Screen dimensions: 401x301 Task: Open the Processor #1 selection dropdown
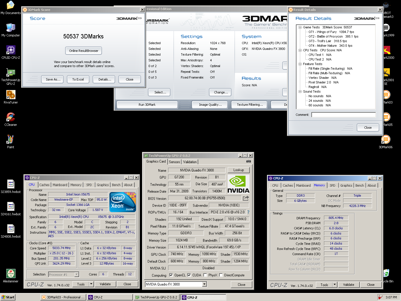[76, 275]
